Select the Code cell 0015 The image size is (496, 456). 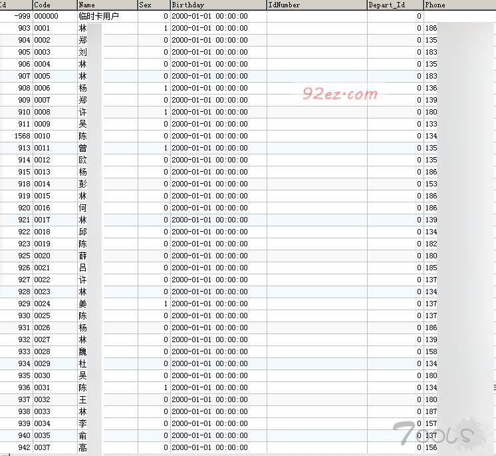(x=55, y=196)
